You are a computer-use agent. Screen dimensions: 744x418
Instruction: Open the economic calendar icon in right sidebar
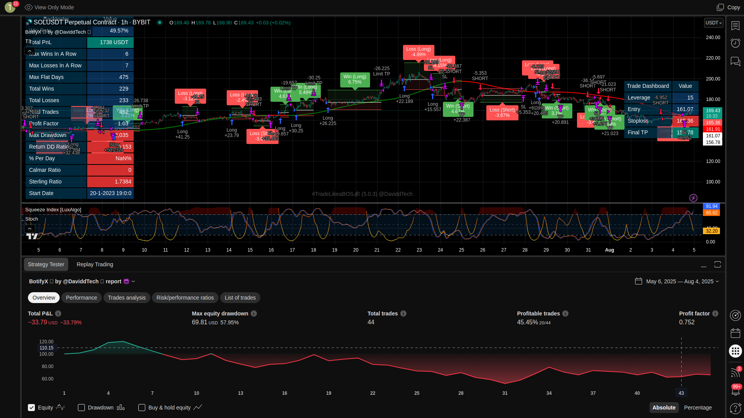pos(735,333)
